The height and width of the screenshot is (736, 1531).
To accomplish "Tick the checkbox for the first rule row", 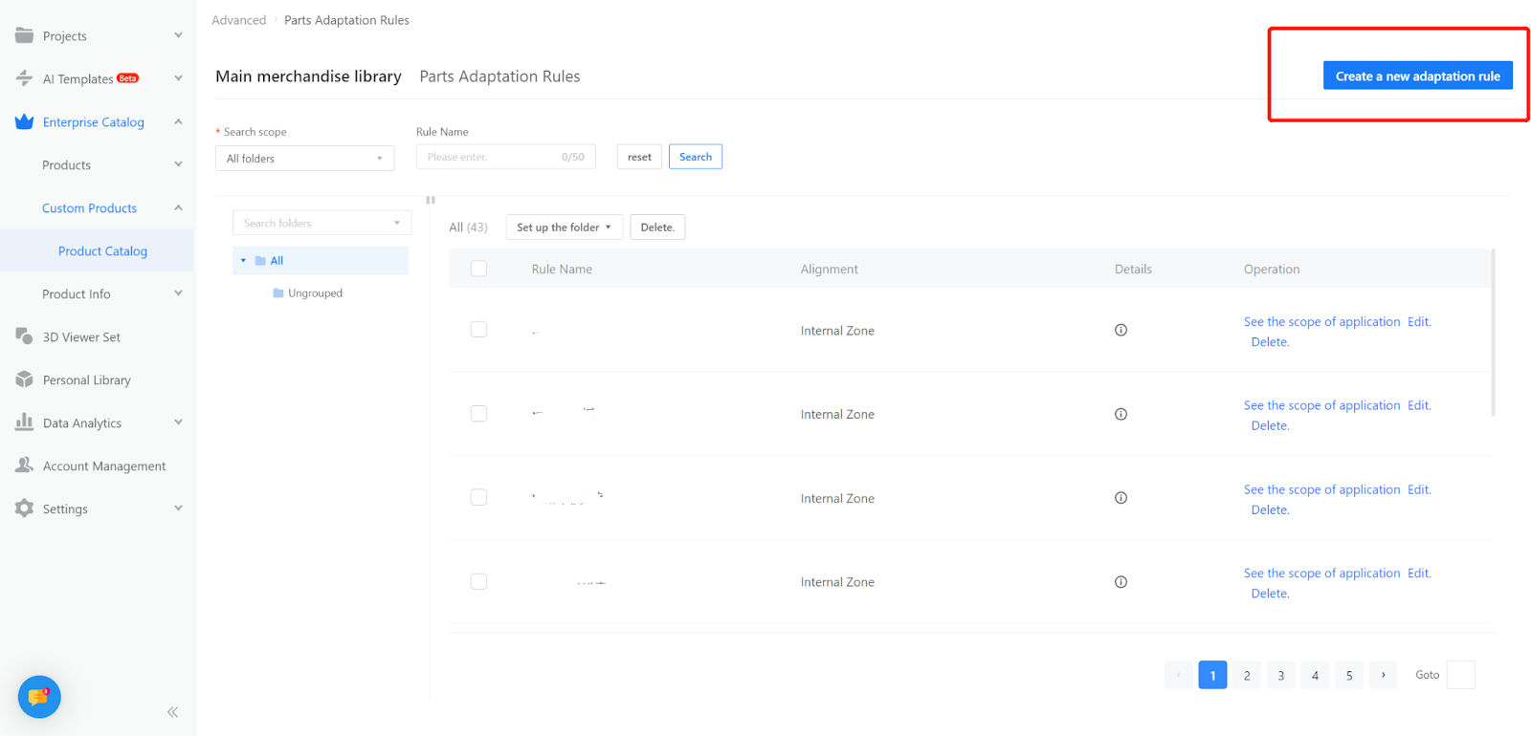I will click(x=478, y=330).
